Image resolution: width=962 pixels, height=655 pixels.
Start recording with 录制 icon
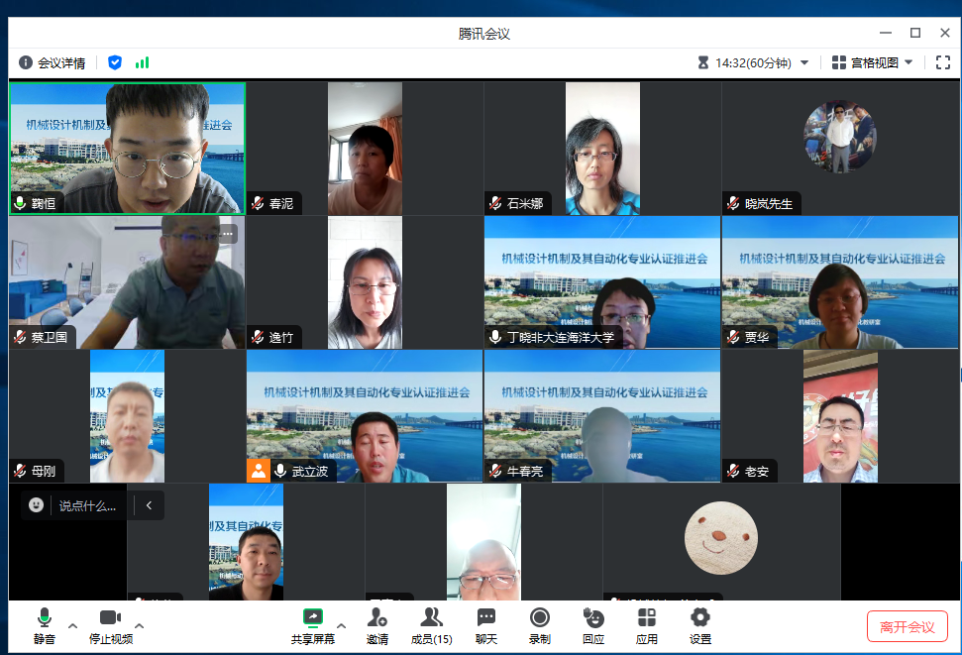coord(539,625)
